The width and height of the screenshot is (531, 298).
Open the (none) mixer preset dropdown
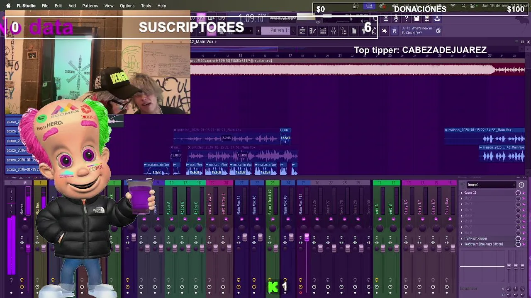pos(491,185)
